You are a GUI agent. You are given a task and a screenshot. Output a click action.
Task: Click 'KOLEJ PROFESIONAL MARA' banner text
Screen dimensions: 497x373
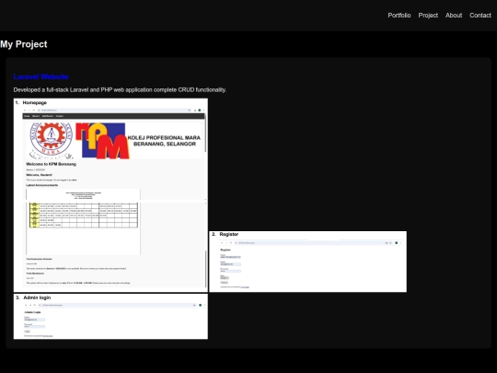click(164, 137)
